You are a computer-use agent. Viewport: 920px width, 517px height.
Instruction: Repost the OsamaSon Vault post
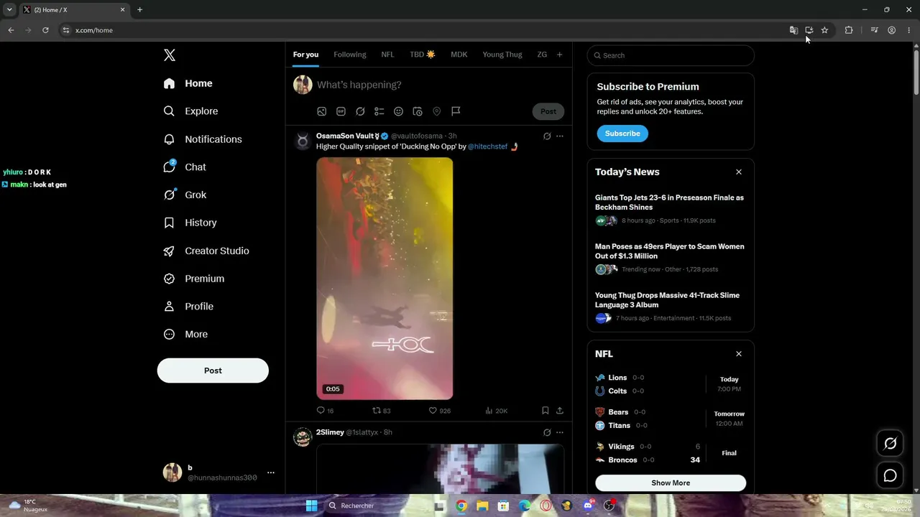(381, 411)
